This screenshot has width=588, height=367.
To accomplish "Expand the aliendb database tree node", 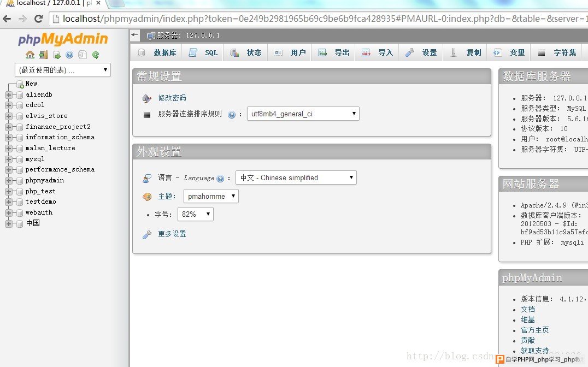I will [9, 95].
